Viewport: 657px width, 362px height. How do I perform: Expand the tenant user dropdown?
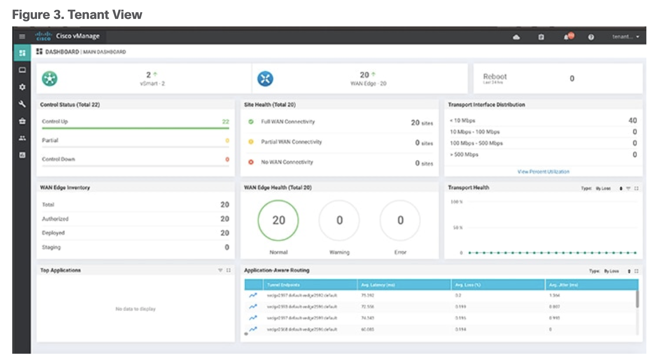point(625,37)
